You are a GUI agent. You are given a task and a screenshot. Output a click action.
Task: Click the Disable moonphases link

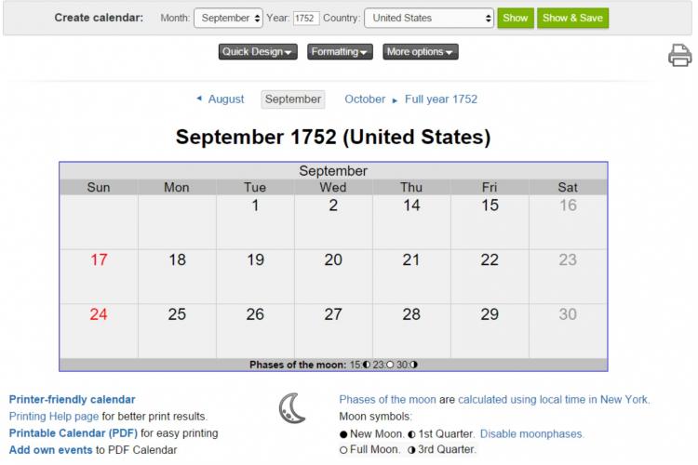tap(531, 434)
